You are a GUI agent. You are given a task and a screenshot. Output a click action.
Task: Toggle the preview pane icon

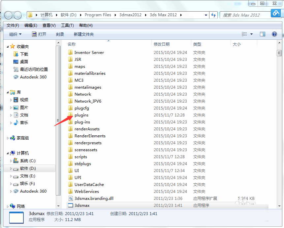263,34
